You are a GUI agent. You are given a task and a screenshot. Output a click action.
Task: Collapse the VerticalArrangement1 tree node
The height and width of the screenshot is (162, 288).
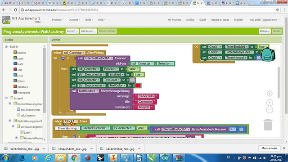[x=10, y=121]
